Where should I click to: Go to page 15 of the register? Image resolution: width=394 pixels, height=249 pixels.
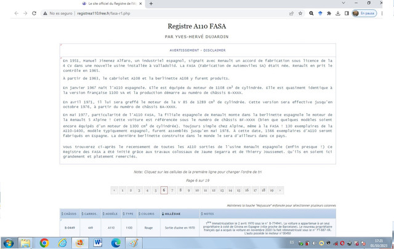pyautogui.click(x=238, y=190)
